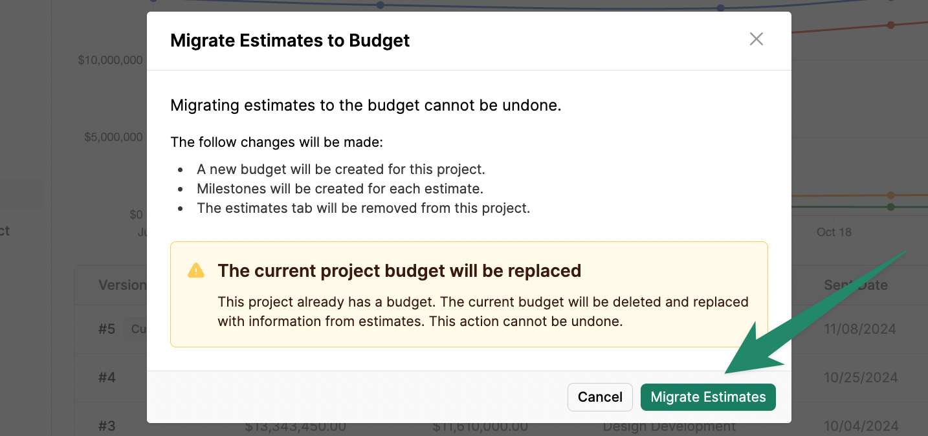Cancel the estimate migration
928x436 pixels.
[x=600, y=397]
